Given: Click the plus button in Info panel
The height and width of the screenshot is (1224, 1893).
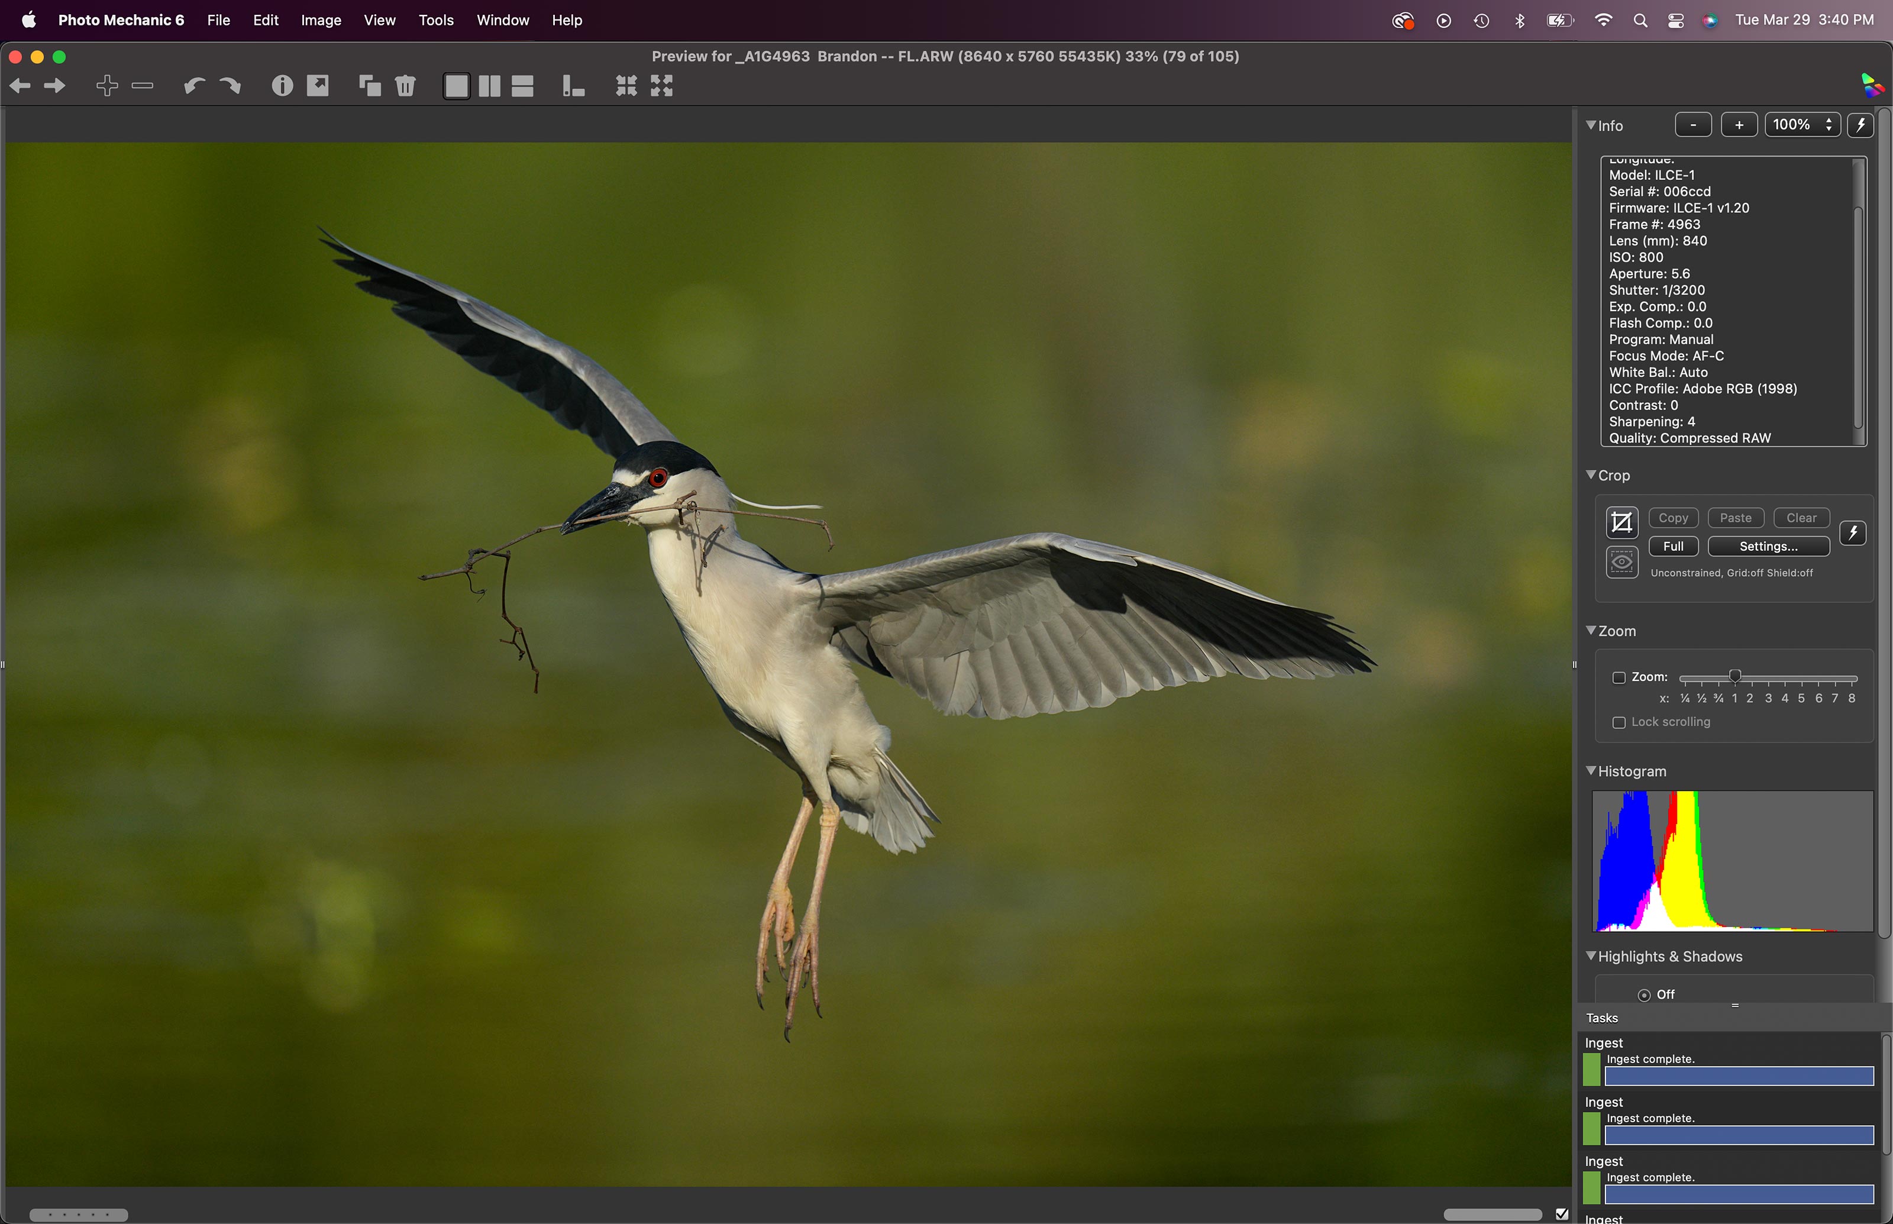Looking at the screenshot, I should 1739,125.
